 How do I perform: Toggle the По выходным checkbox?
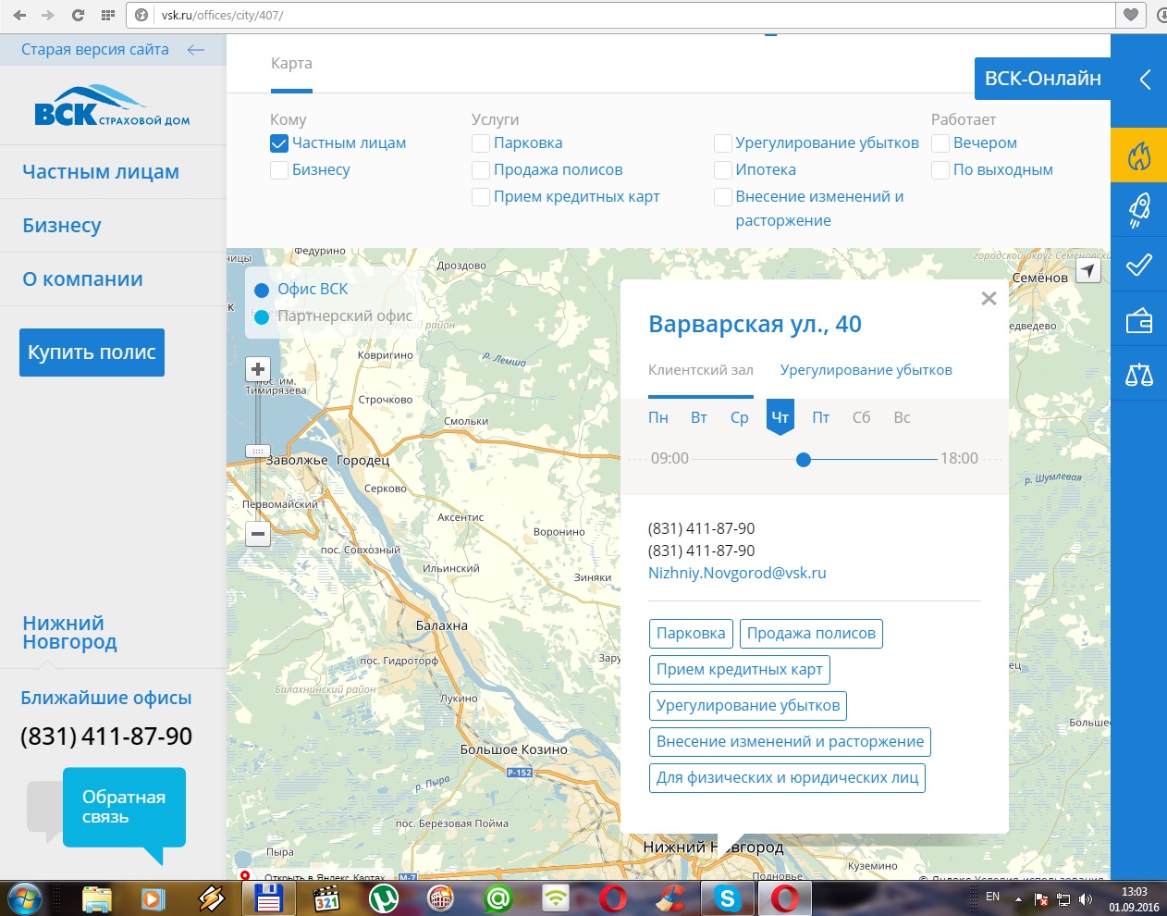click(x=940, y=170)
